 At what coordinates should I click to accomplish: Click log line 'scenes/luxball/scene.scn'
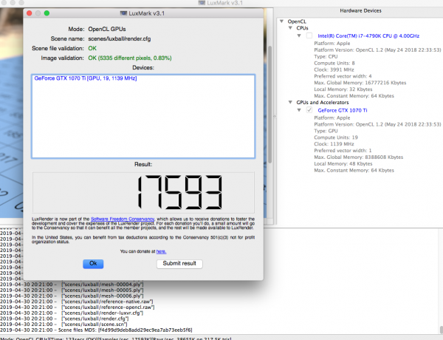(63, 324)
